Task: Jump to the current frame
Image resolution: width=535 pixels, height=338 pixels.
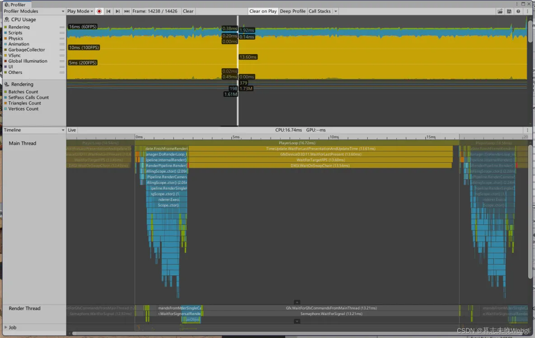Action: click(127, 11)
